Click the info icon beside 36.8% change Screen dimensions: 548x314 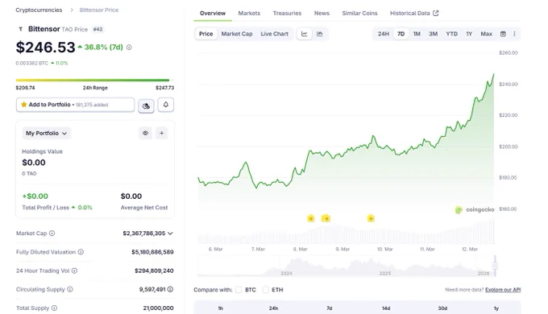coord(129,48)
